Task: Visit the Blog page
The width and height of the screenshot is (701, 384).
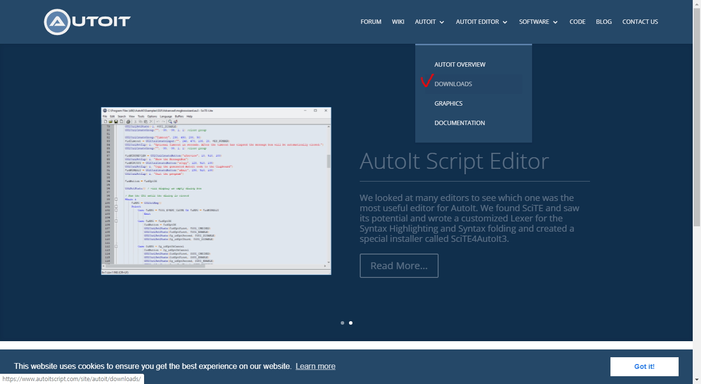Action: (x=604, y=22)
